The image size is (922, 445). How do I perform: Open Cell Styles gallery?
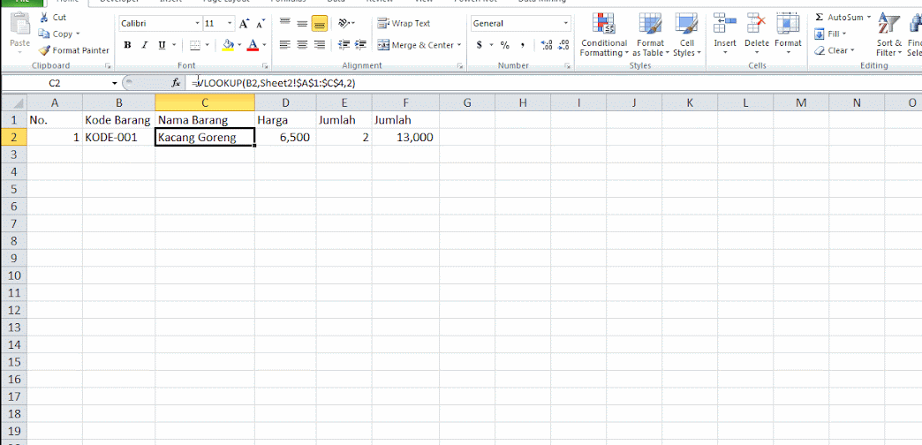coord(686,34)
